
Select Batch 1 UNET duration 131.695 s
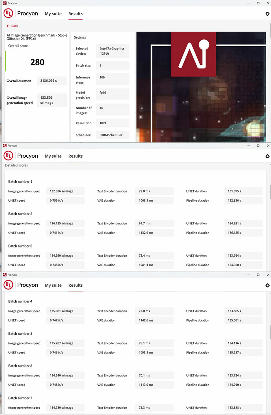pos(243,191)
